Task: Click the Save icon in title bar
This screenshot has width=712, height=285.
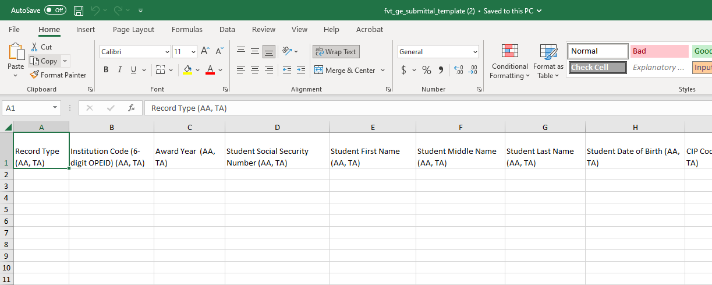Action: tap(79, 10)
